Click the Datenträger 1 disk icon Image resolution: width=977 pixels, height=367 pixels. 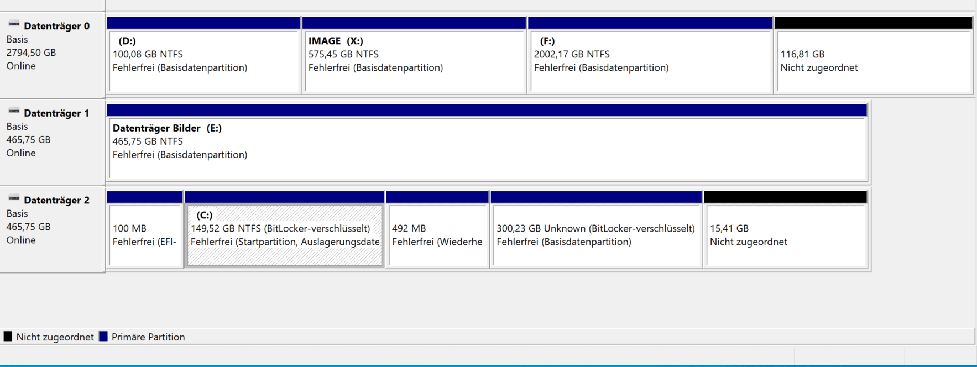[x=14, y=111]
